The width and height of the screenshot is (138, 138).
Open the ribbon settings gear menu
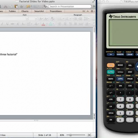tap(92, 11)
